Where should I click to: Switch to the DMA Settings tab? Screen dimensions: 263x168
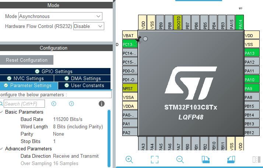[83, 78]
